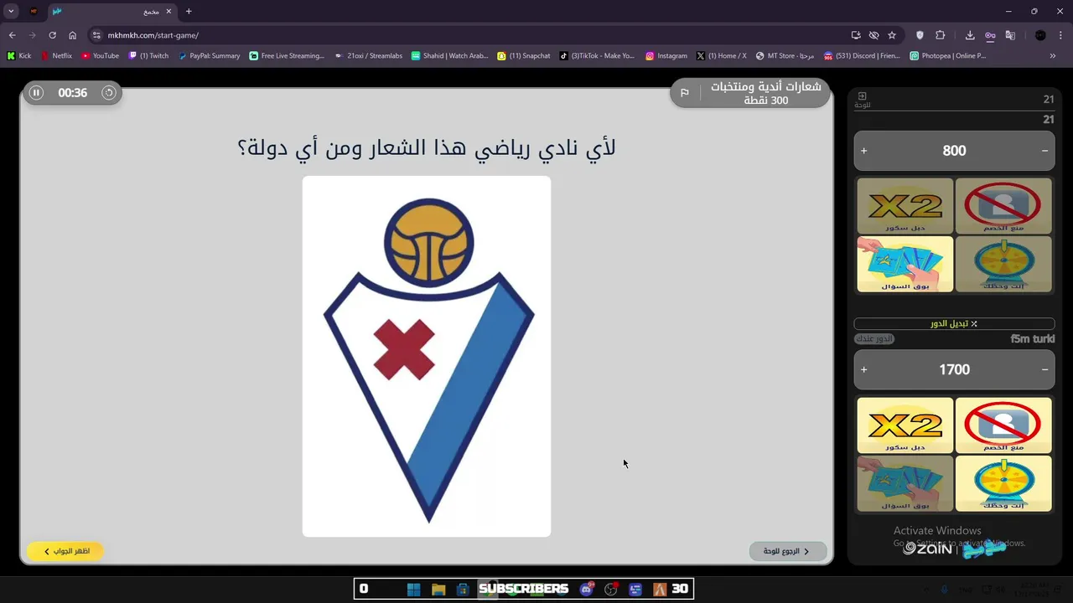Use team 21's منع الخصم card
The height and width of the screenshot is (603, 1073).
tap(1003, 206)
